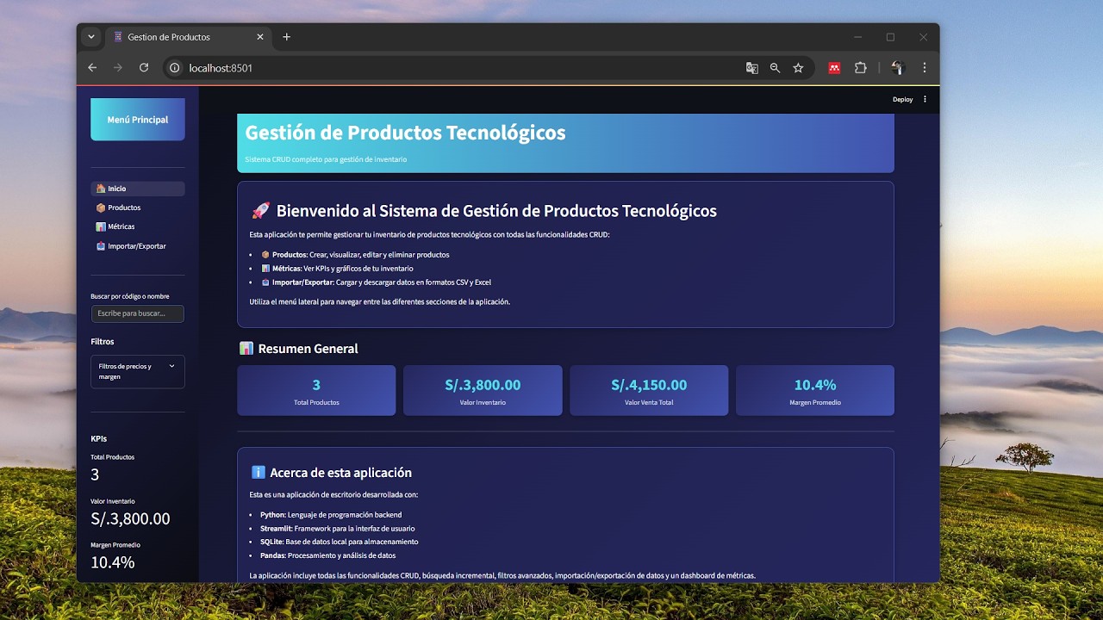Click the Filtros expander chevron

point(171,366)
